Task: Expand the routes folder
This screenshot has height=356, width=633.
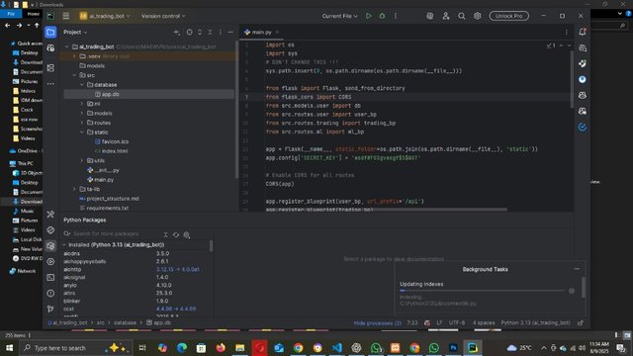Action: pyautogui.click(x=82, y=123)
